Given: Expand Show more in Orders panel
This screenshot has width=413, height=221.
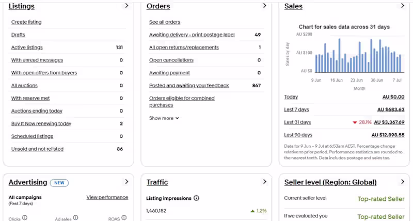Looking at the screenshot, I should [164, 118].
